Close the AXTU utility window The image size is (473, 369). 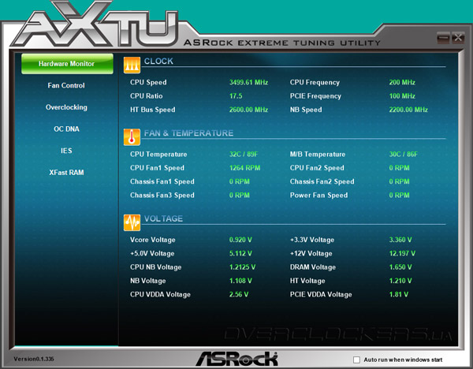(x=457, y=38)
